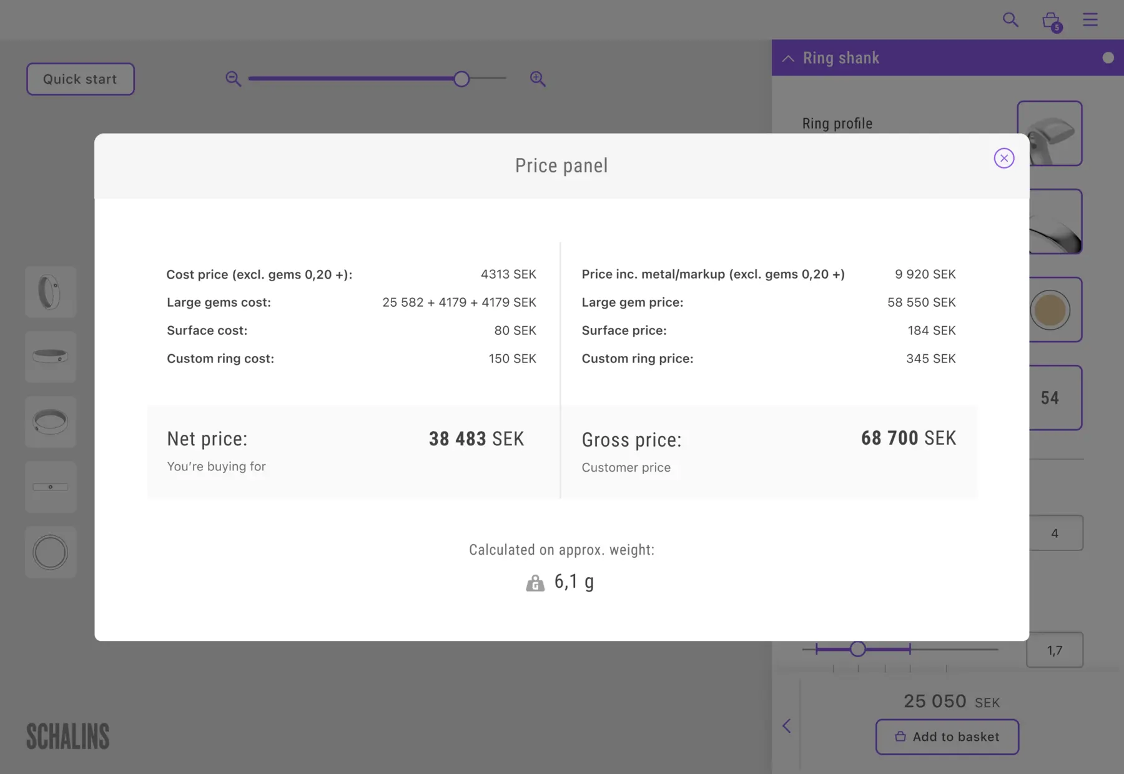Image resolution: width=1124 pixels, height=774 pixels.
Task: Collapse side panel with left chevron
Action: [x=787, y=726]
